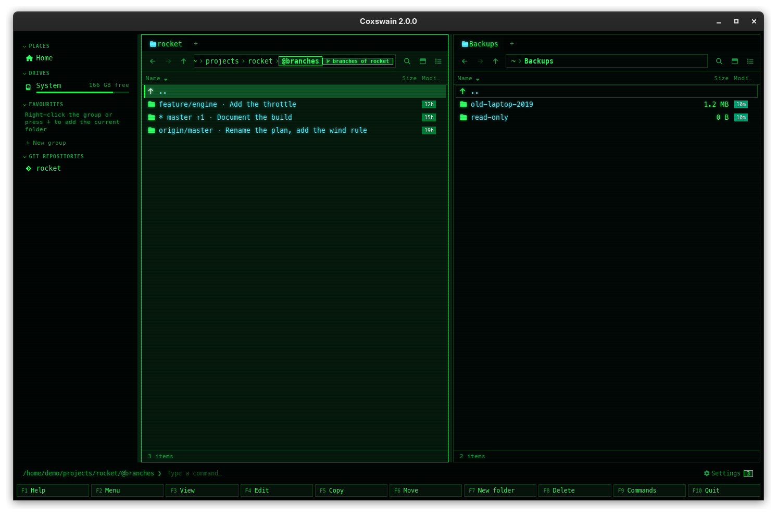Click the System drive free-space bar
Image resolution: width=777 pixels, height=515 pixels.
pyautogui.click(x=82, y=93)
